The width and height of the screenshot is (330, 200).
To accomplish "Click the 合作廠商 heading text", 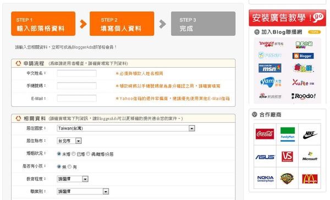I will click(271, 115).
